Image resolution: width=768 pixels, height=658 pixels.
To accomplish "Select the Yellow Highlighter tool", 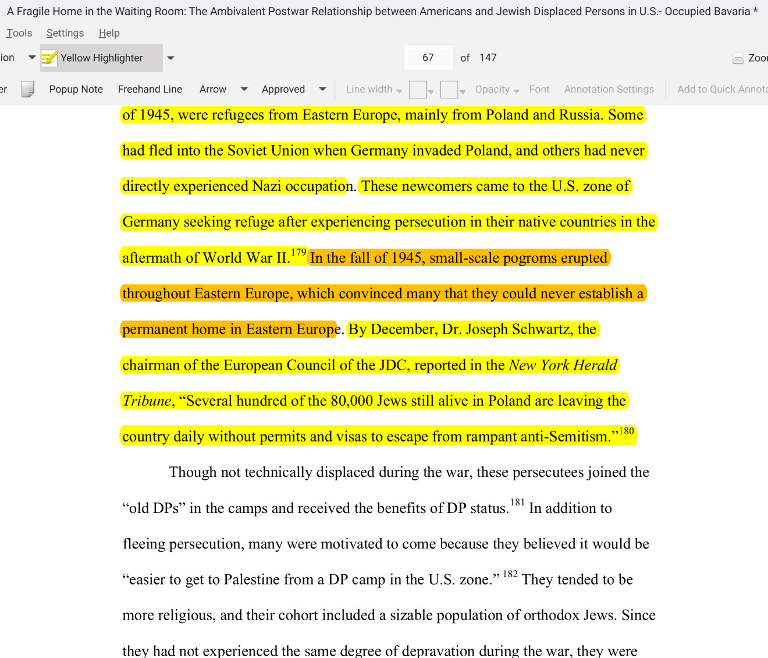I will (101, 58).
